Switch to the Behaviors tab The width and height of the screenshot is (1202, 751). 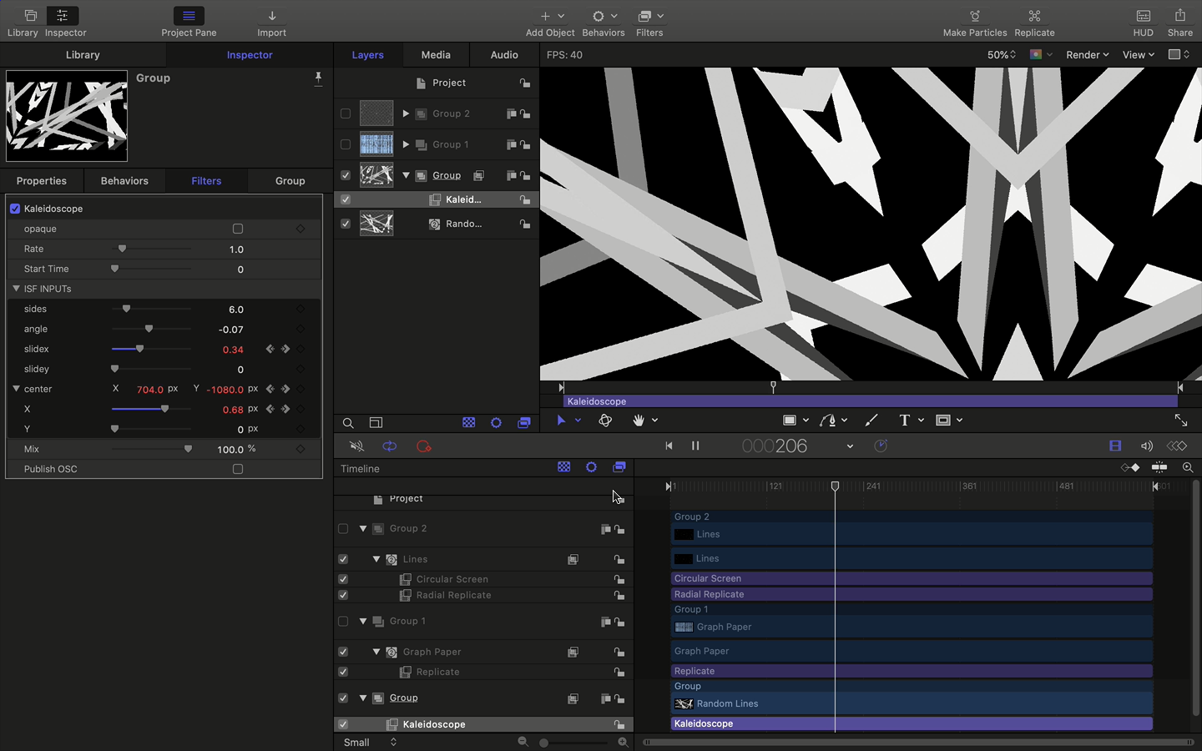click(x=124, y=180)
